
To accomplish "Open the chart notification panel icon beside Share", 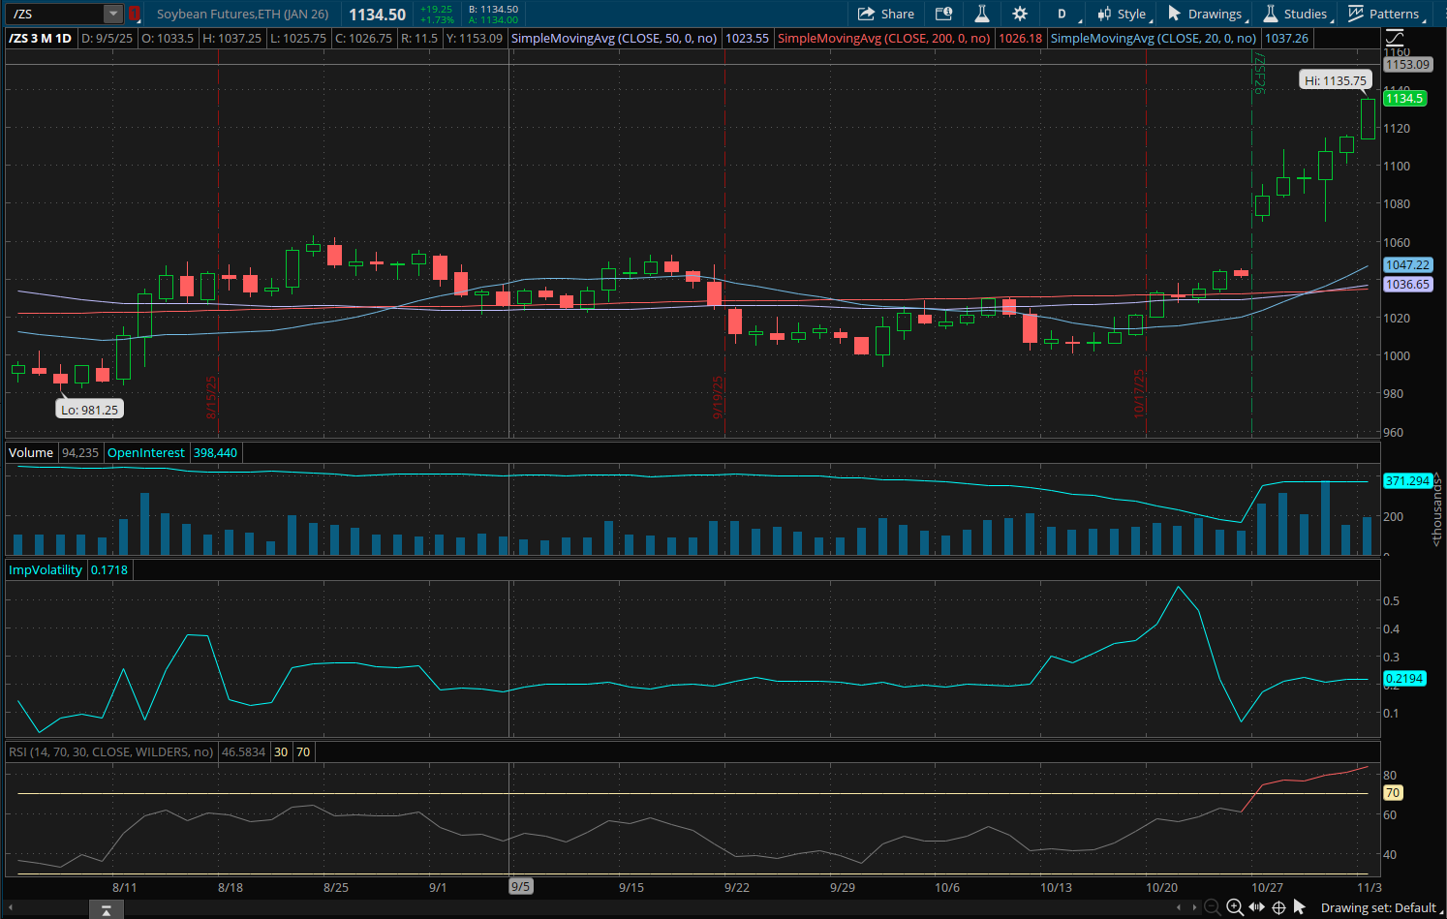I will pos(941,14).
